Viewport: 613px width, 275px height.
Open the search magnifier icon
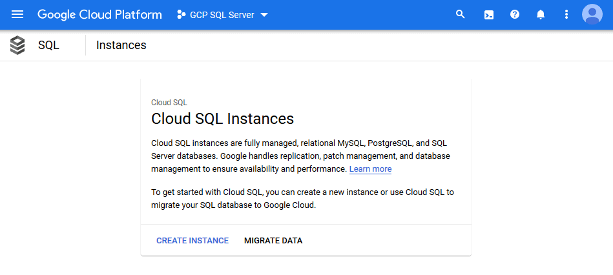pyautogui.click(x=461, y=15)
